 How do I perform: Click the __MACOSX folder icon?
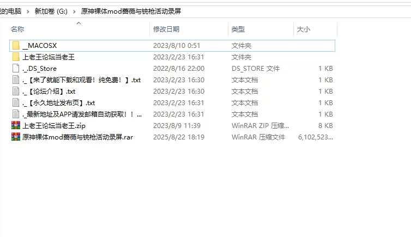point(16,46)
